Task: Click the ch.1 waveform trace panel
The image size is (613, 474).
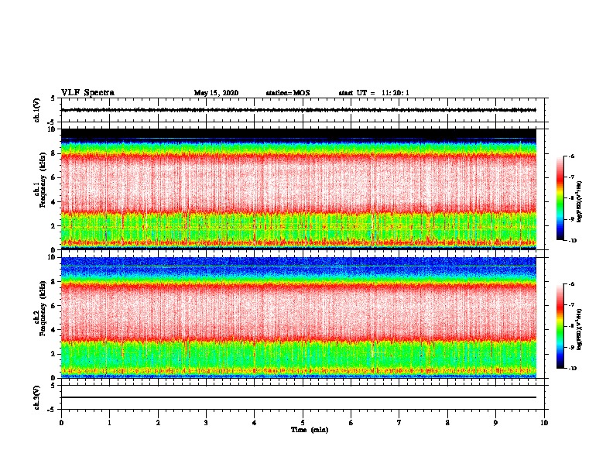Action: point(303,110)
